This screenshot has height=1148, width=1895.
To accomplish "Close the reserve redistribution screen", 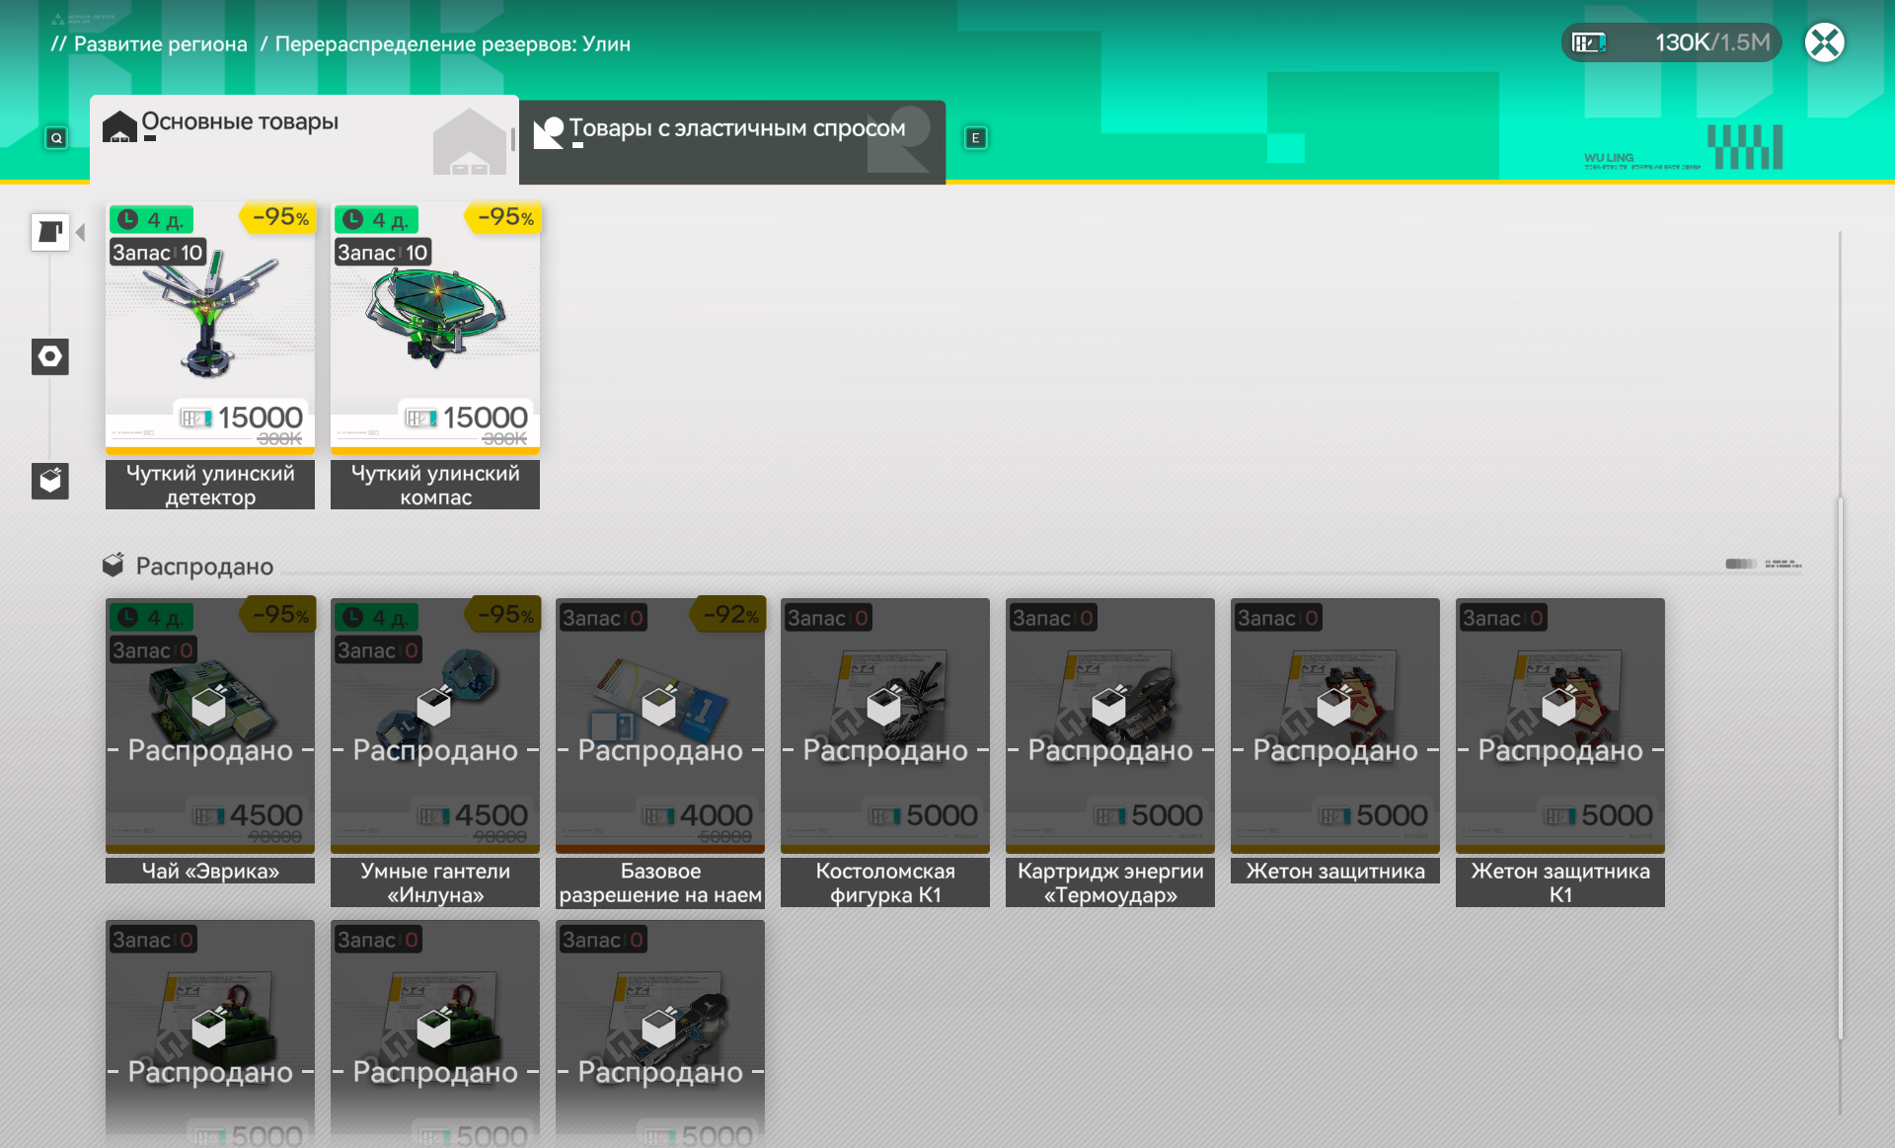I will point(1824,42).
